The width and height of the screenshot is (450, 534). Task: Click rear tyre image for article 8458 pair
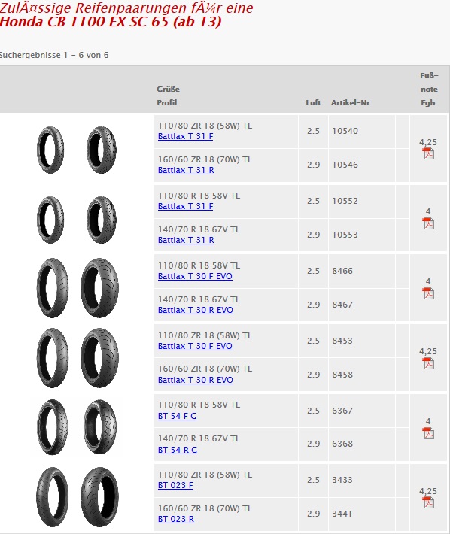(x=100, y=357)
